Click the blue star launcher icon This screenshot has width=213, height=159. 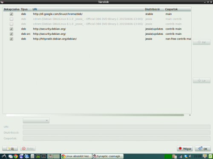pyautogui.click(x=27, y=156)
